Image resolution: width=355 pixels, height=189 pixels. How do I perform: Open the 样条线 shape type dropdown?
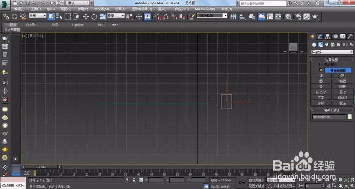tap(332, 52)
